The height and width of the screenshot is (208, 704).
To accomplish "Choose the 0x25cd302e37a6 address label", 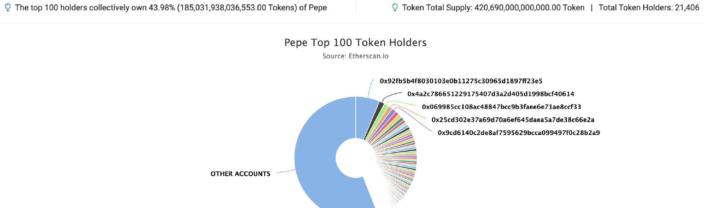I will [513, 120].
